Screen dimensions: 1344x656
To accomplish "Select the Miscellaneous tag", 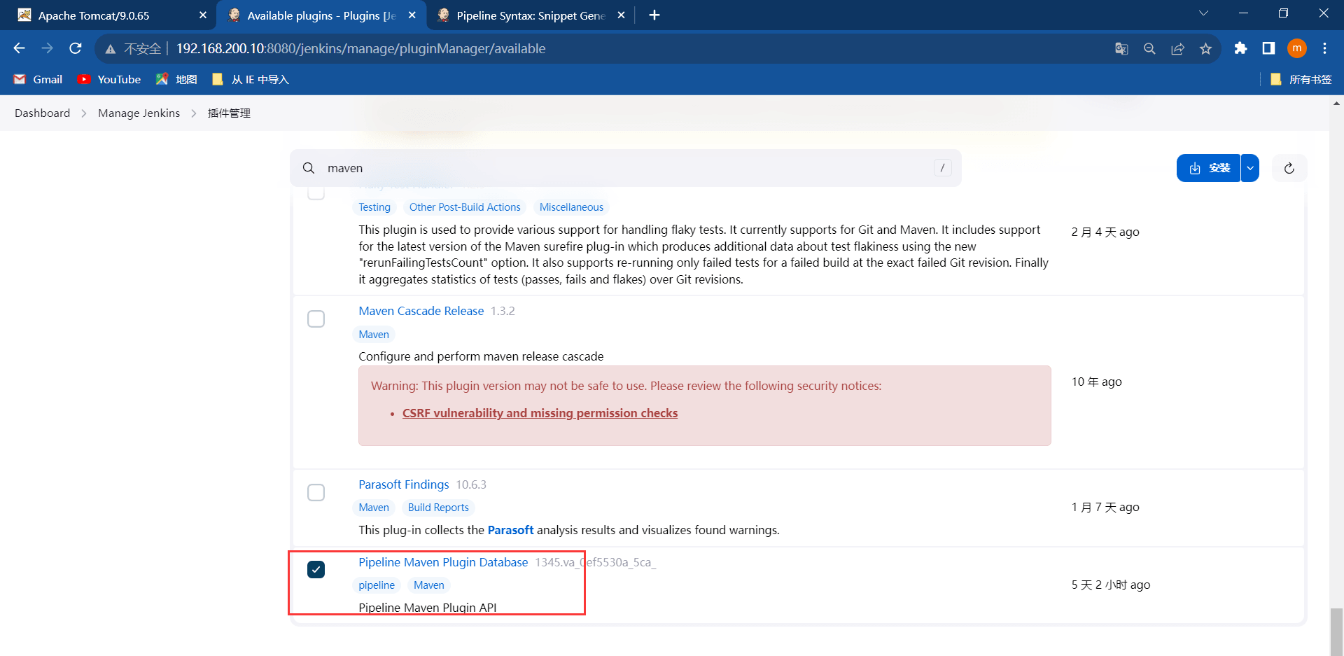I will 571,207.
